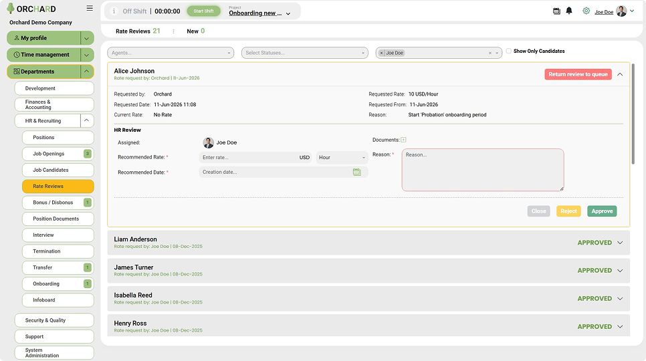The height and width of the screenshot is (361, 646).
Task: Click the Job Openings count badge
Action: pos(88,154)
